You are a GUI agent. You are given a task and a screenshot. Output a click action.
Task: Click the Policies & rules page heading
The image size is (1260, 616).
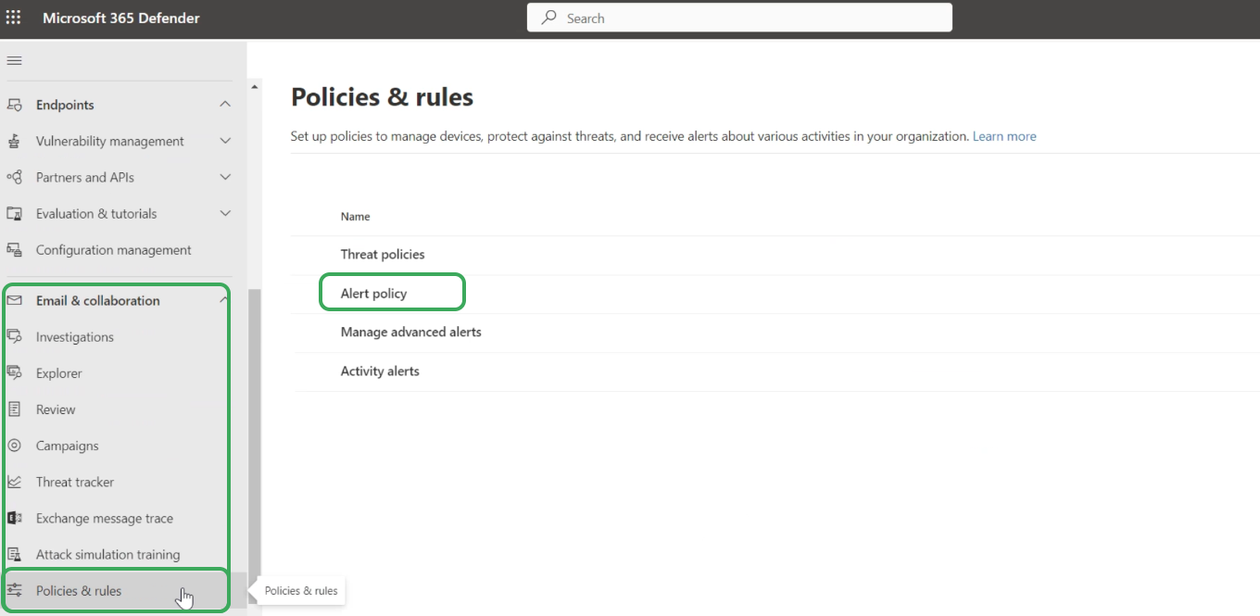tap(383, 96)
